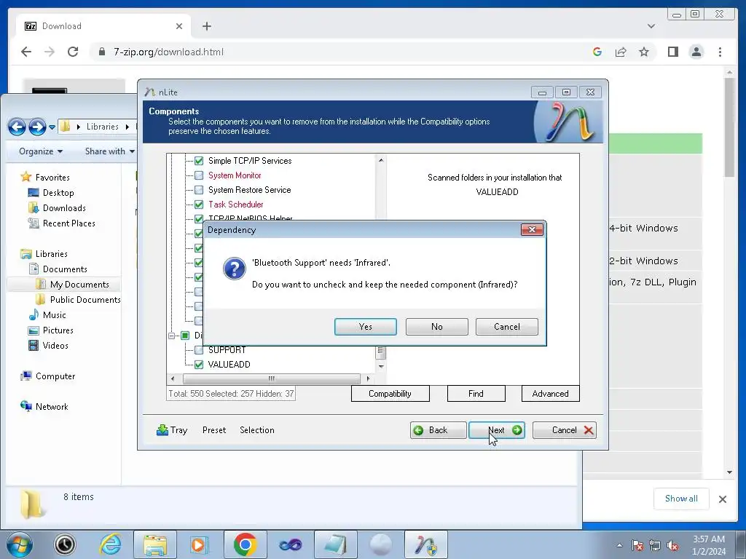
Task: Toggle the System Monitor checkbox
Action: (x=199, y=175)
